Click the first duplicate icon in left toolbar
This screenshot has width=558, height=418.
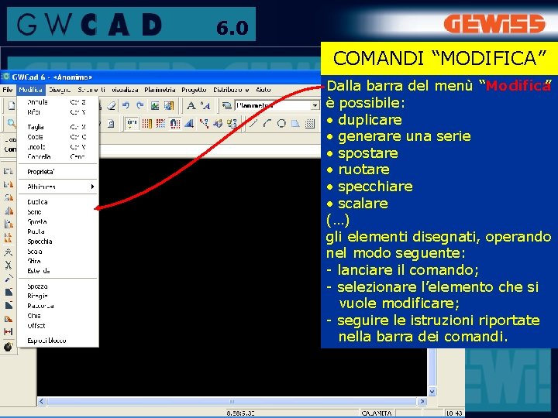[x=9, y=171]
